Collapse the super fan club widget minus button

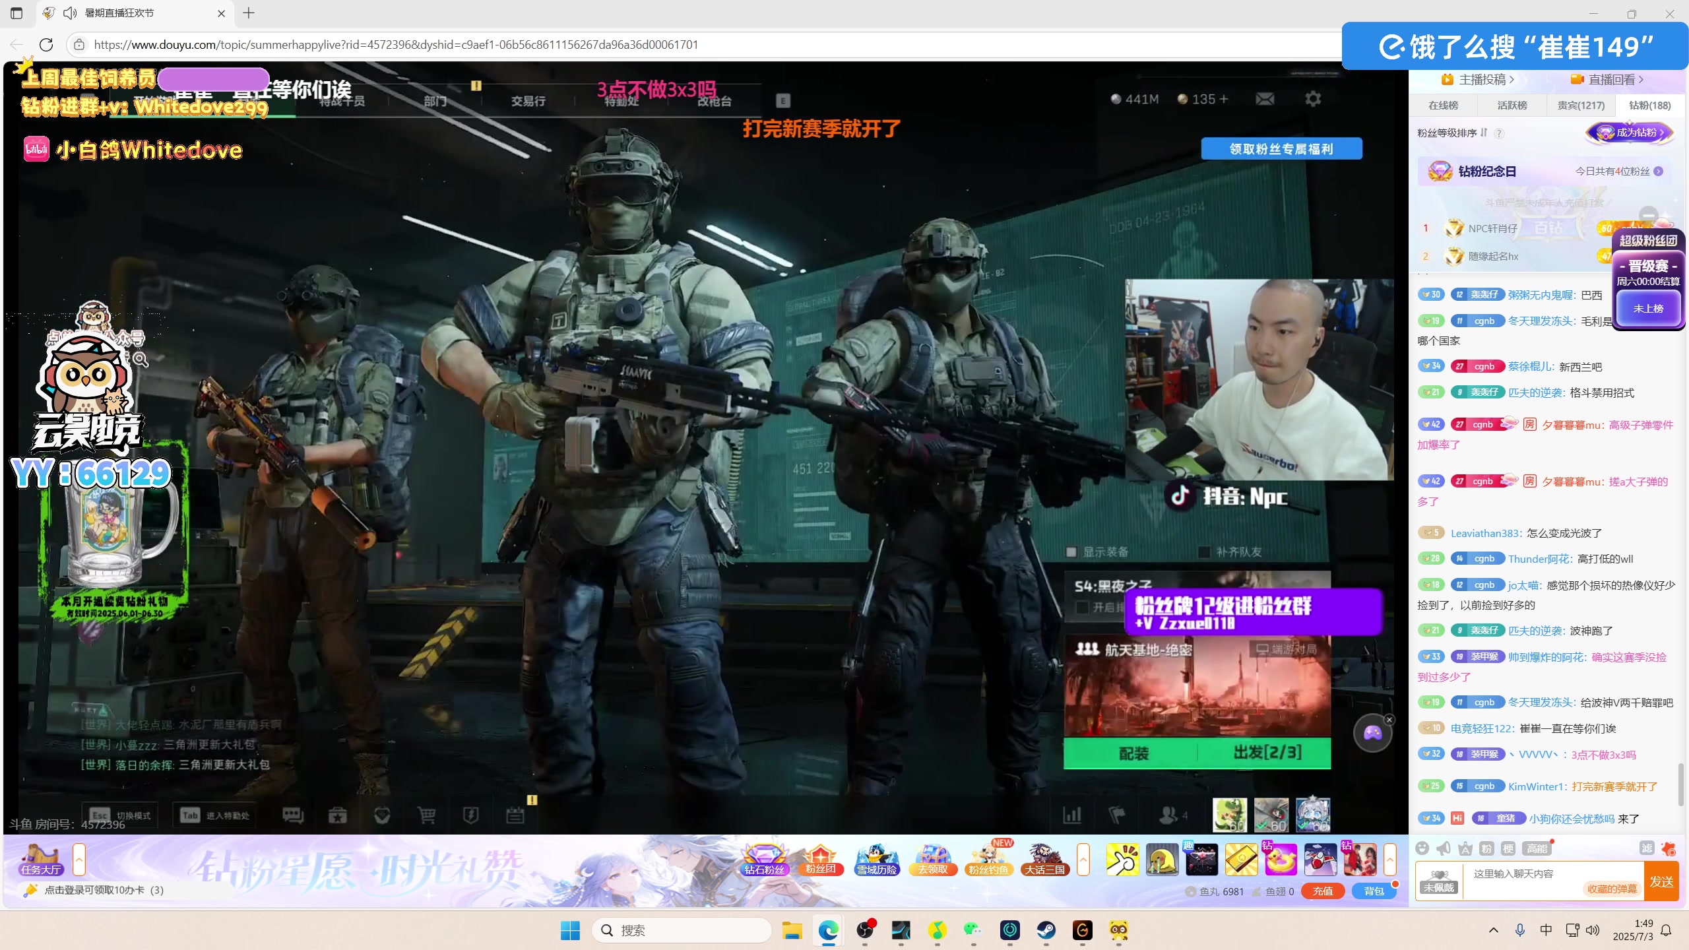tap(1649, 215)
